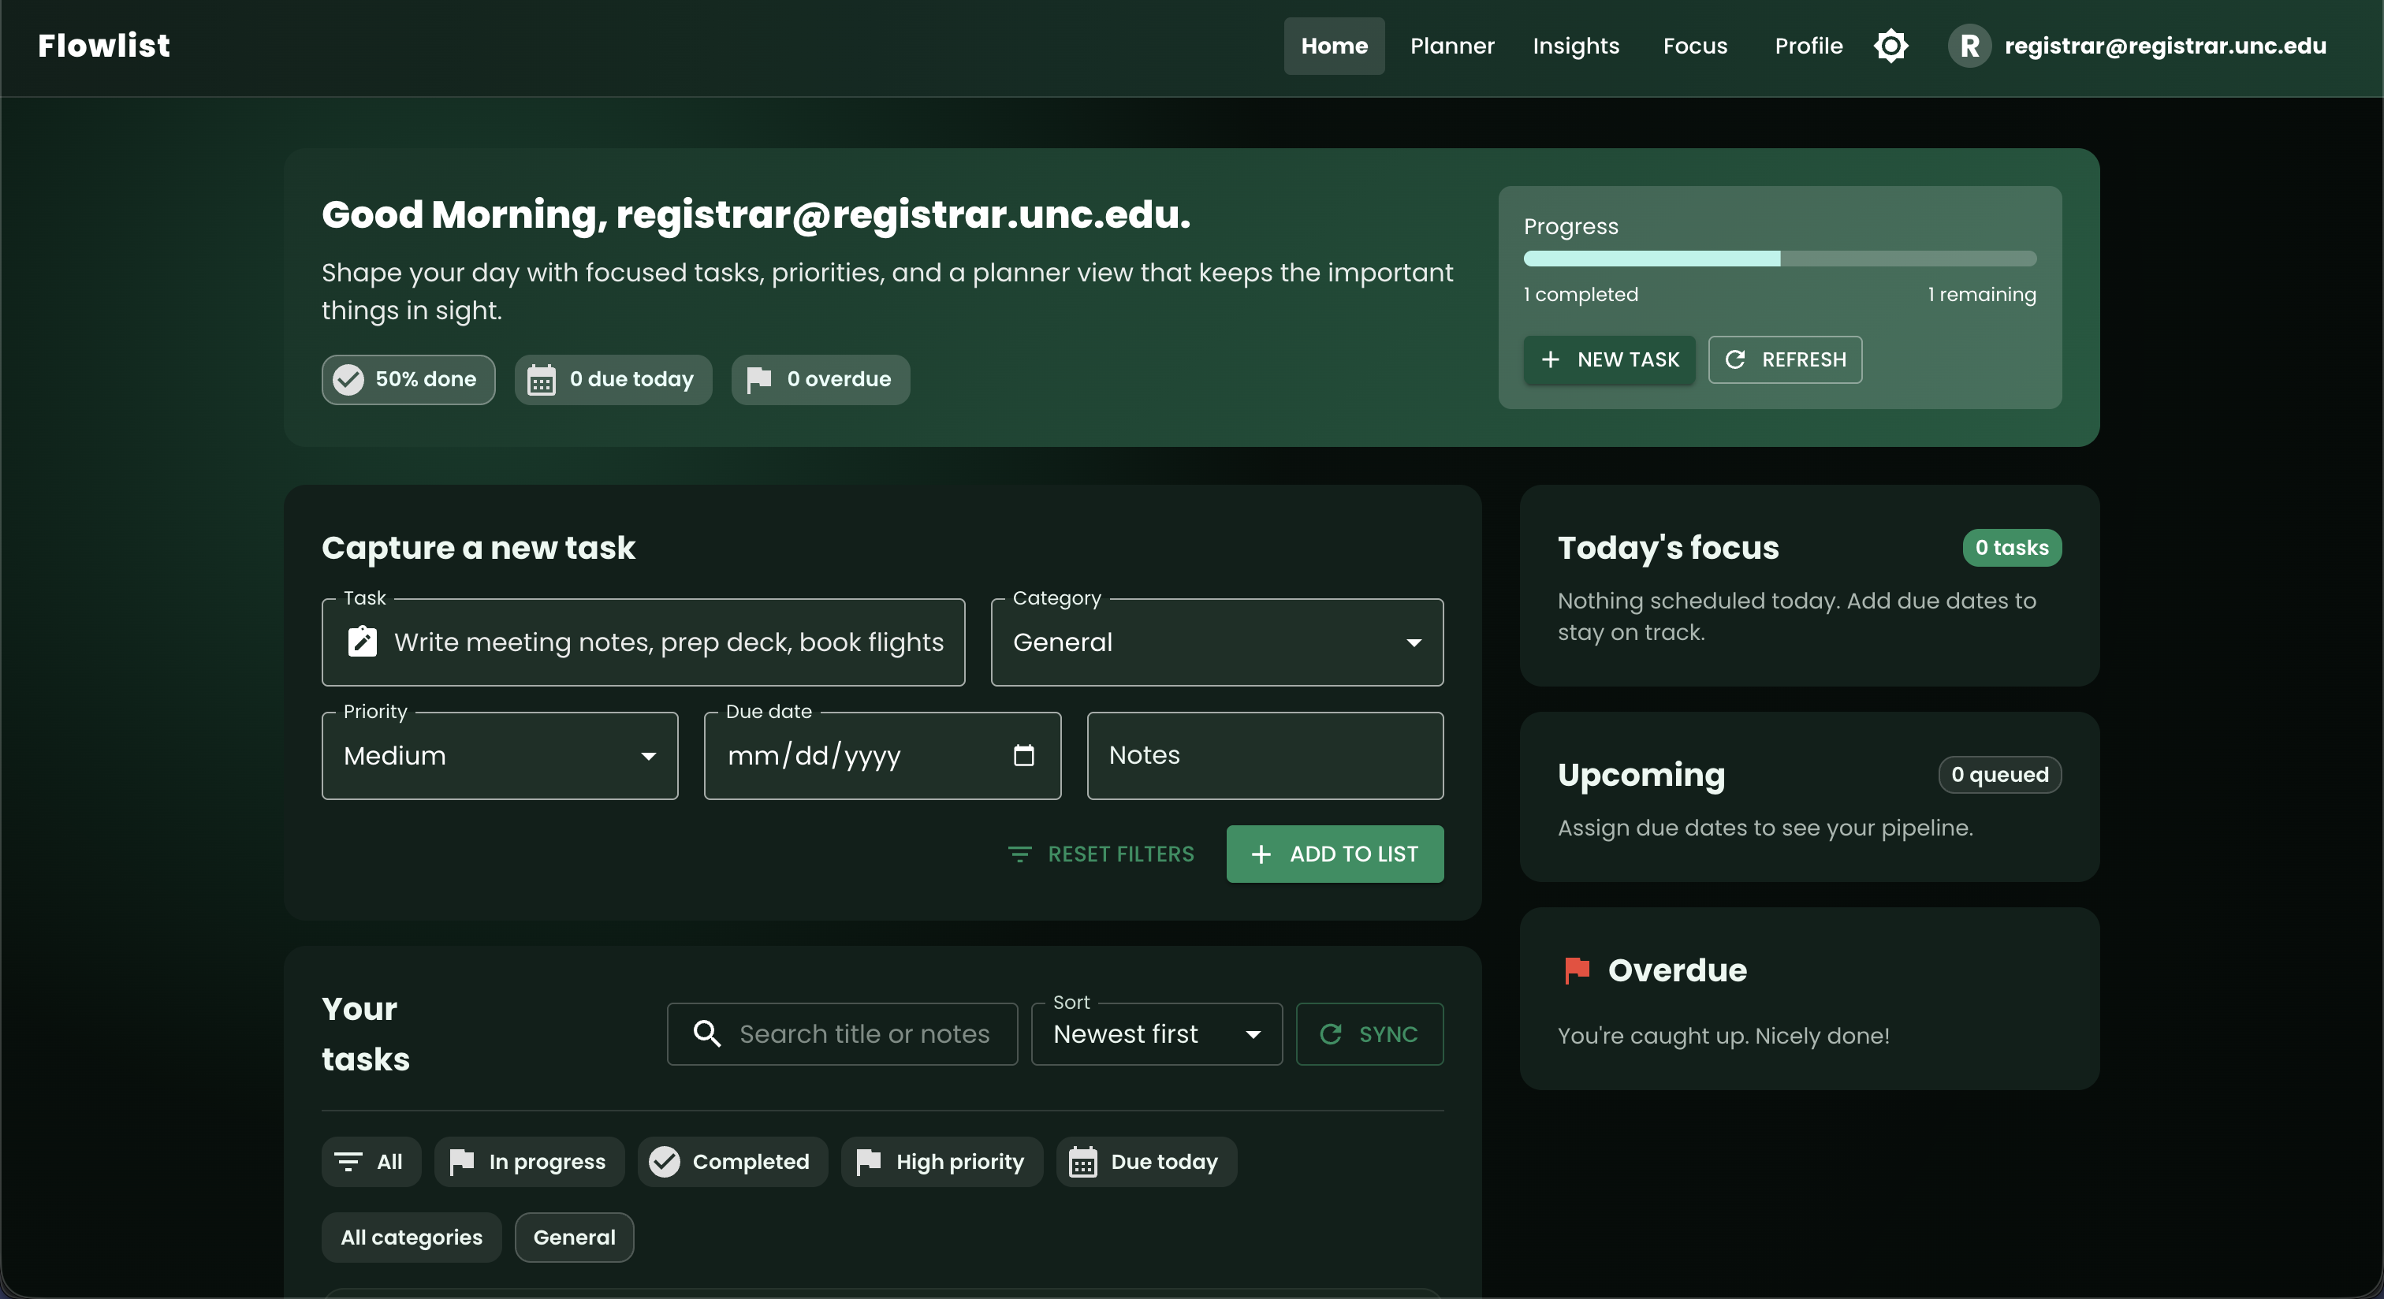Enable the High priority filter
2384x1299 pixels.
(941, 1162)
